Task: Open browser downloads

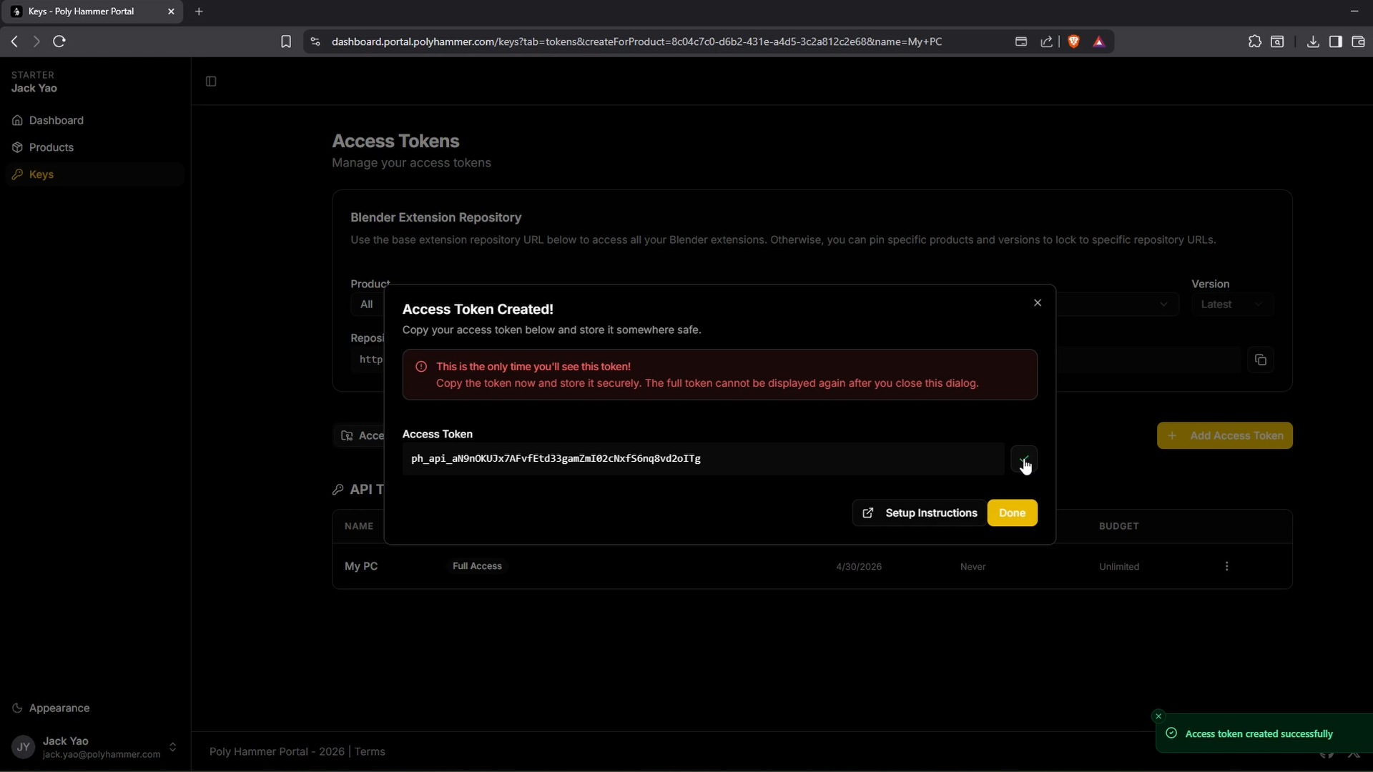Action: point(1313,41)
